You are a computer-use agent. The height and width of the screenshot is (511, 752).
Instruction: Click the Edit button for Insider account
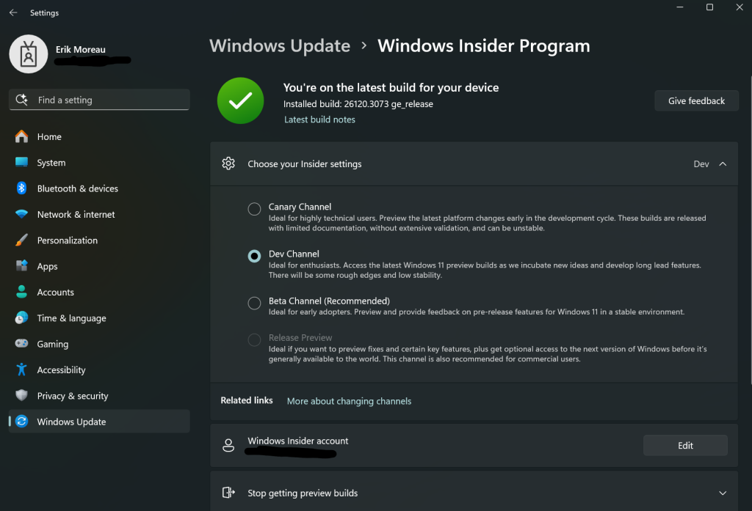[685, 445]
